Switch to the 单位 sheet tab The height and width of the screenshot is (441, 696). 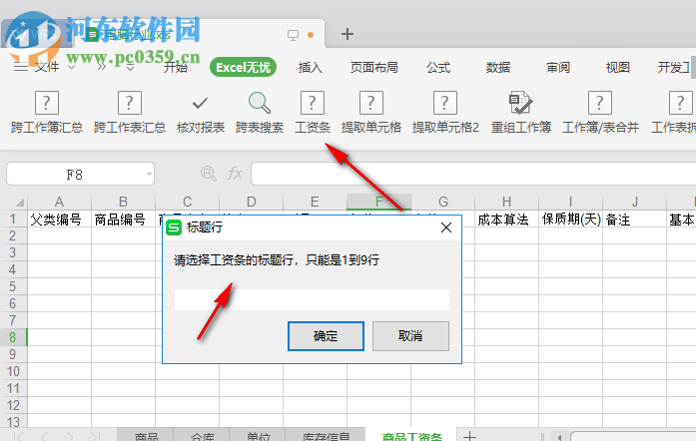[x=258, y=436]
